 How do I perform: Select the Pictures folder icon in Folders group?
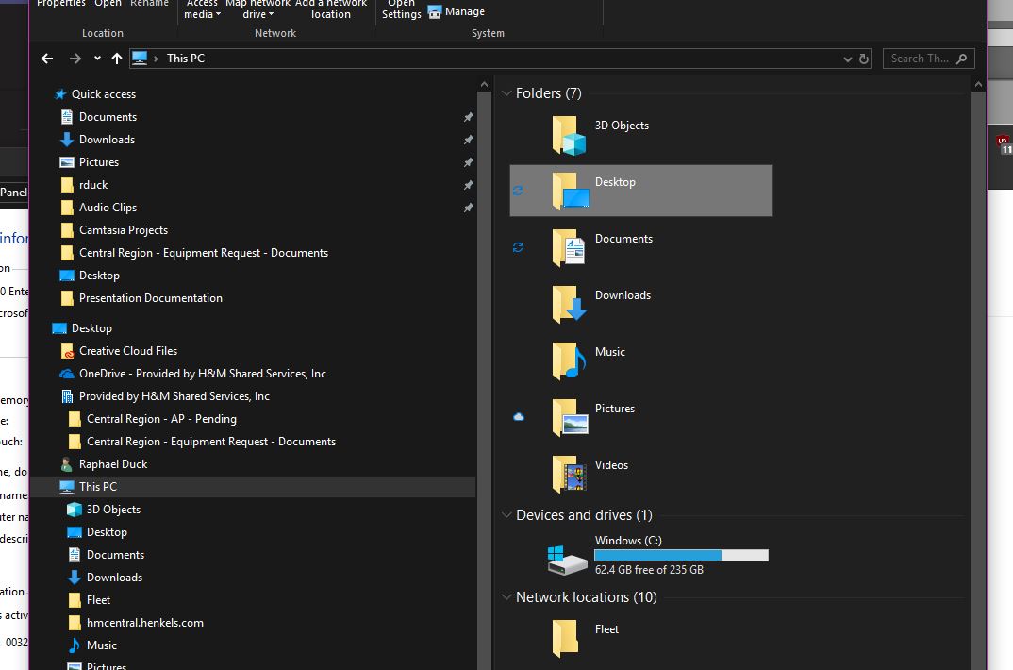pos(570,417)
